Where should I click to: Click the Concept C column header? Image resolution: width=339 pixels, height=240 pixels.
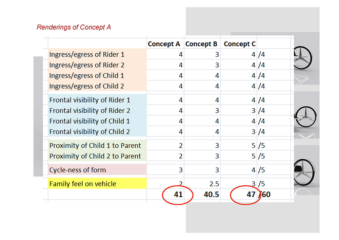coord(240,44)
